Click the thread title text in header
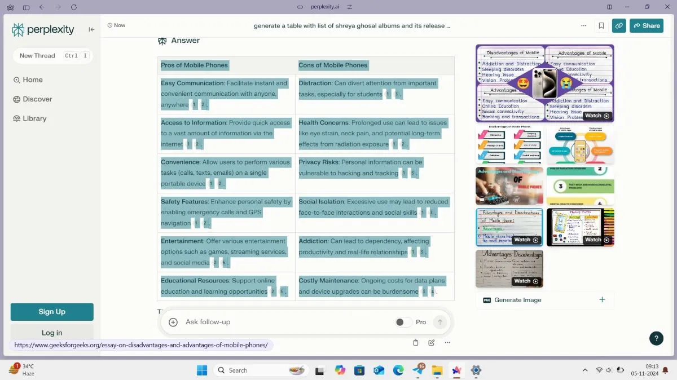This screenshot has height=380, width=677. pos(352,25)
